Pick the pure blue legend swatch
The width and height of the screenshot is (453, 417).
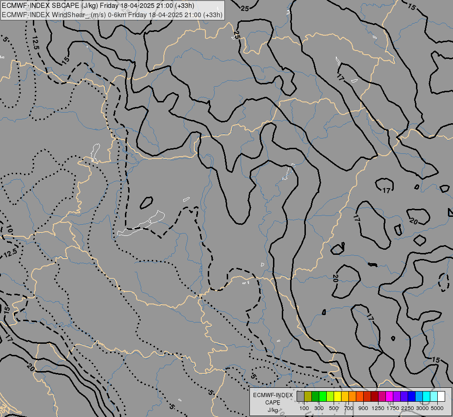(412, 396)
